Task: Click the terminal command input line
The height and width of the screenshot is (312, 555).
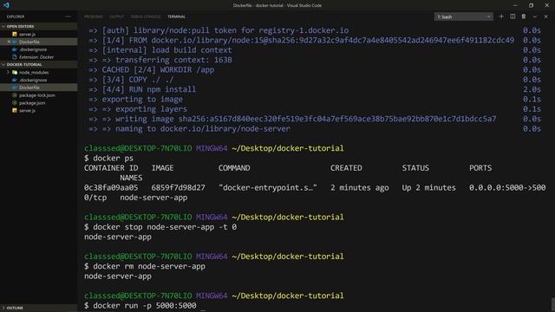Action: (145, 306)
